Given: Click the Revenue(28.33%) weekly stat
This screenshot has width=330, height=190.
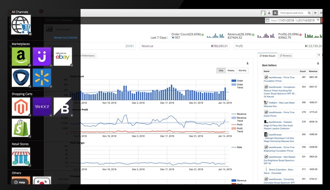Looking at the screenshot, I should [241, 36].
